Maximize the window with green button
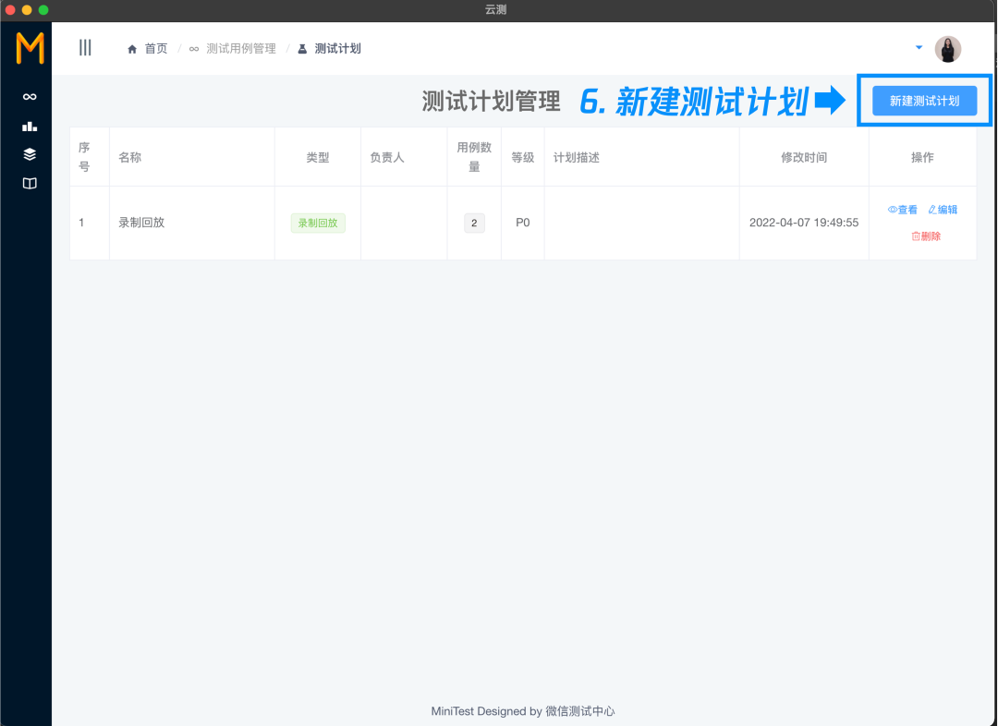 point(43,9)
